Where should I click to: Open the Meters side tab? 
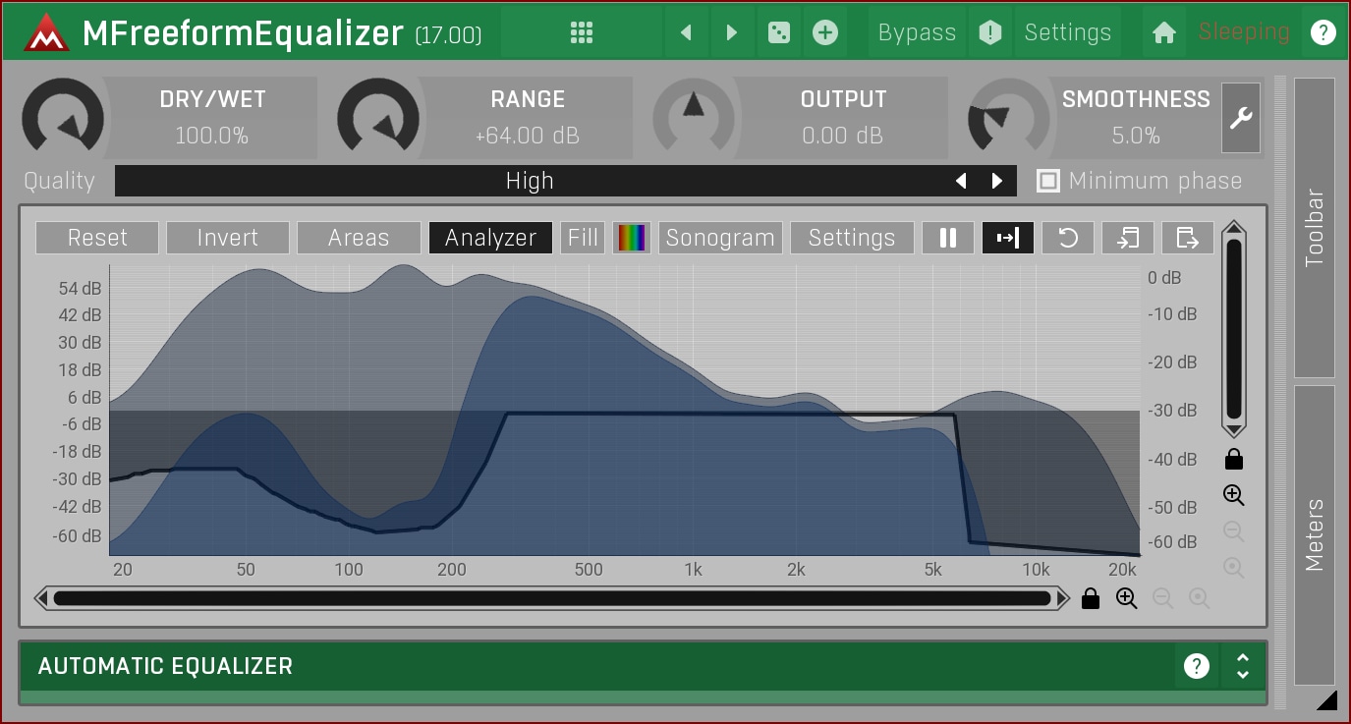1315,534
